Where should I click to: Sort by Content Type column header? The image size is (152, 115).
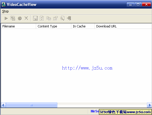coord(53,26)
